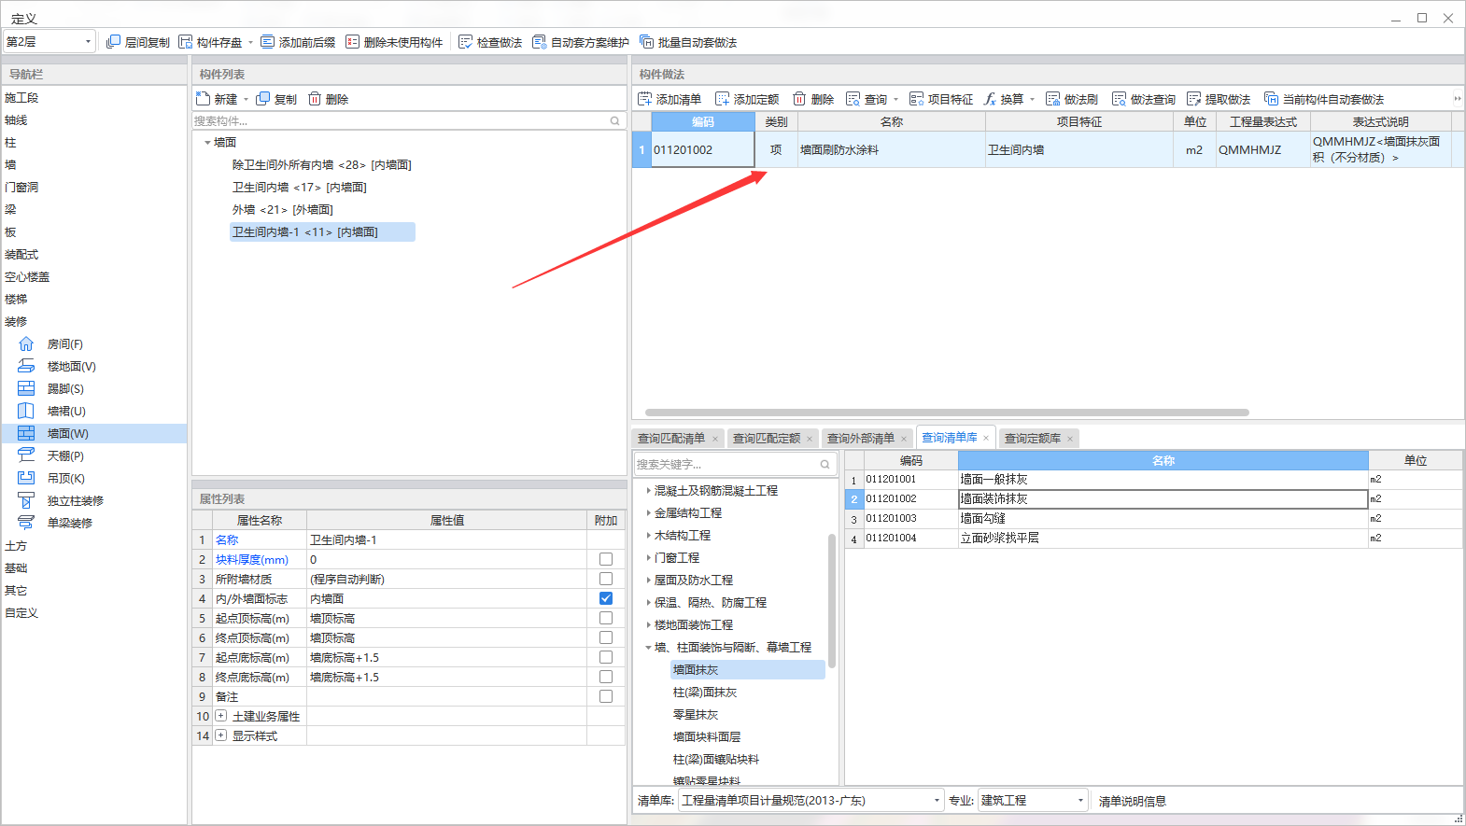
Task: Switch to 查询匹配清单 tab
Action: [671, 438]
